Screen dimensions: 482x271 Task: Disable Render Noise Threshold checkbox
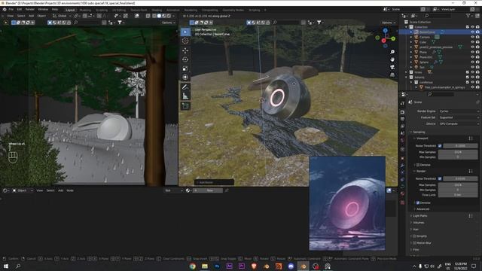(440, 178)
